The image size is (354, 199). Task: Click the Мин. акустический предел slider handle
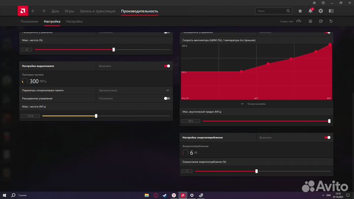pos(329,121)
